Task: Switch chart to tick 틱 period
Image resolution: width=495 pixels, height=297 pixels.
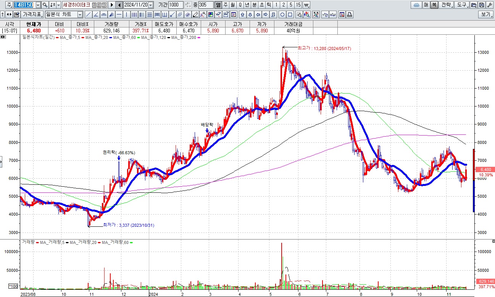Action: [x=269, y=5]
